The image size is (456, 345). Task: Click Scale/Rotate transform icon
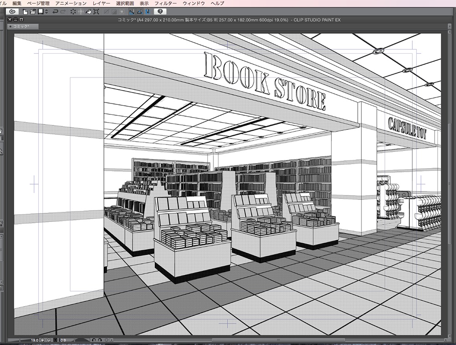97,12
